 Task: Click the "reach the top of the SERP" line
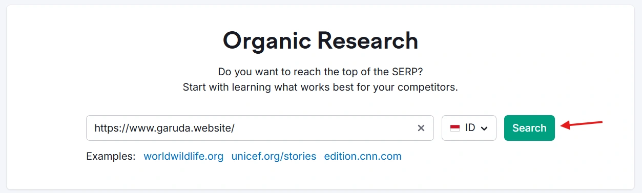[320, 71]
